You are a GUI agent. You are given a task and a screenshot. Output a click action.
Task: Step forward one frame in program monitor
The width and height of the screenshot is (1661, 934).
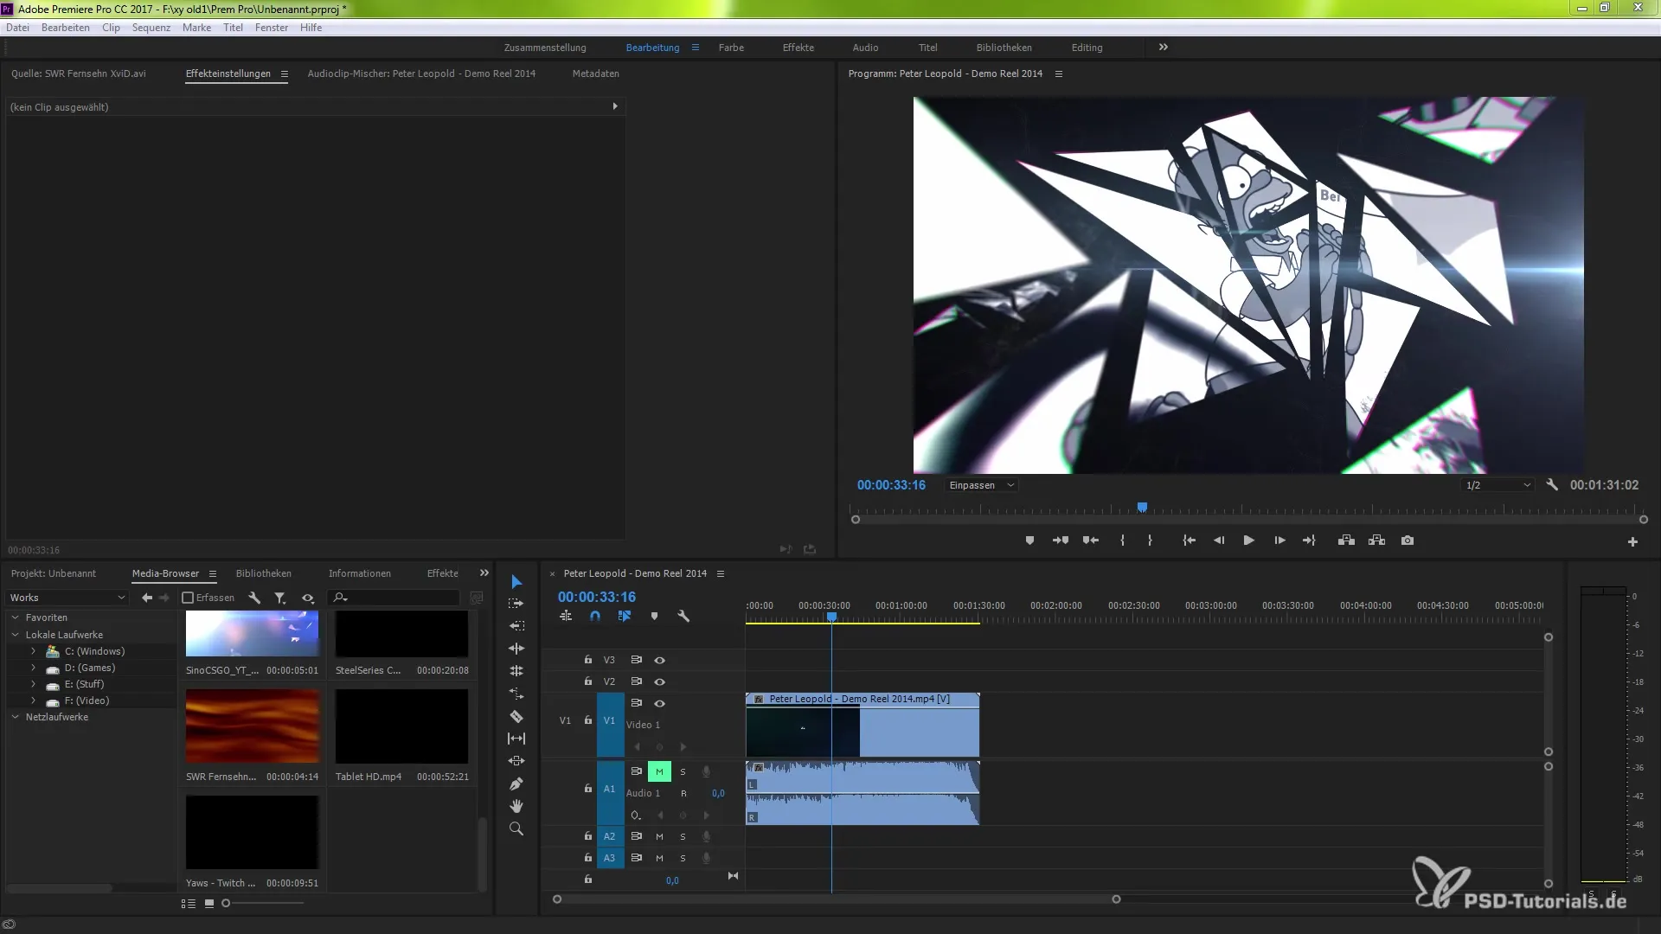[x=1279, y=541]
